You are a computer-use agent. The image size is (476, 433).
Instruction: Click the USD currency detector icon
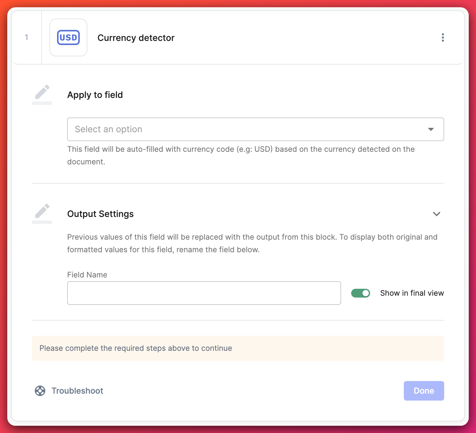coord(68,37)
